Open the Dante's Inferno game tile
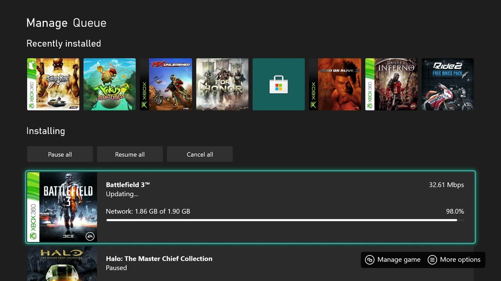 pos(391,84)
